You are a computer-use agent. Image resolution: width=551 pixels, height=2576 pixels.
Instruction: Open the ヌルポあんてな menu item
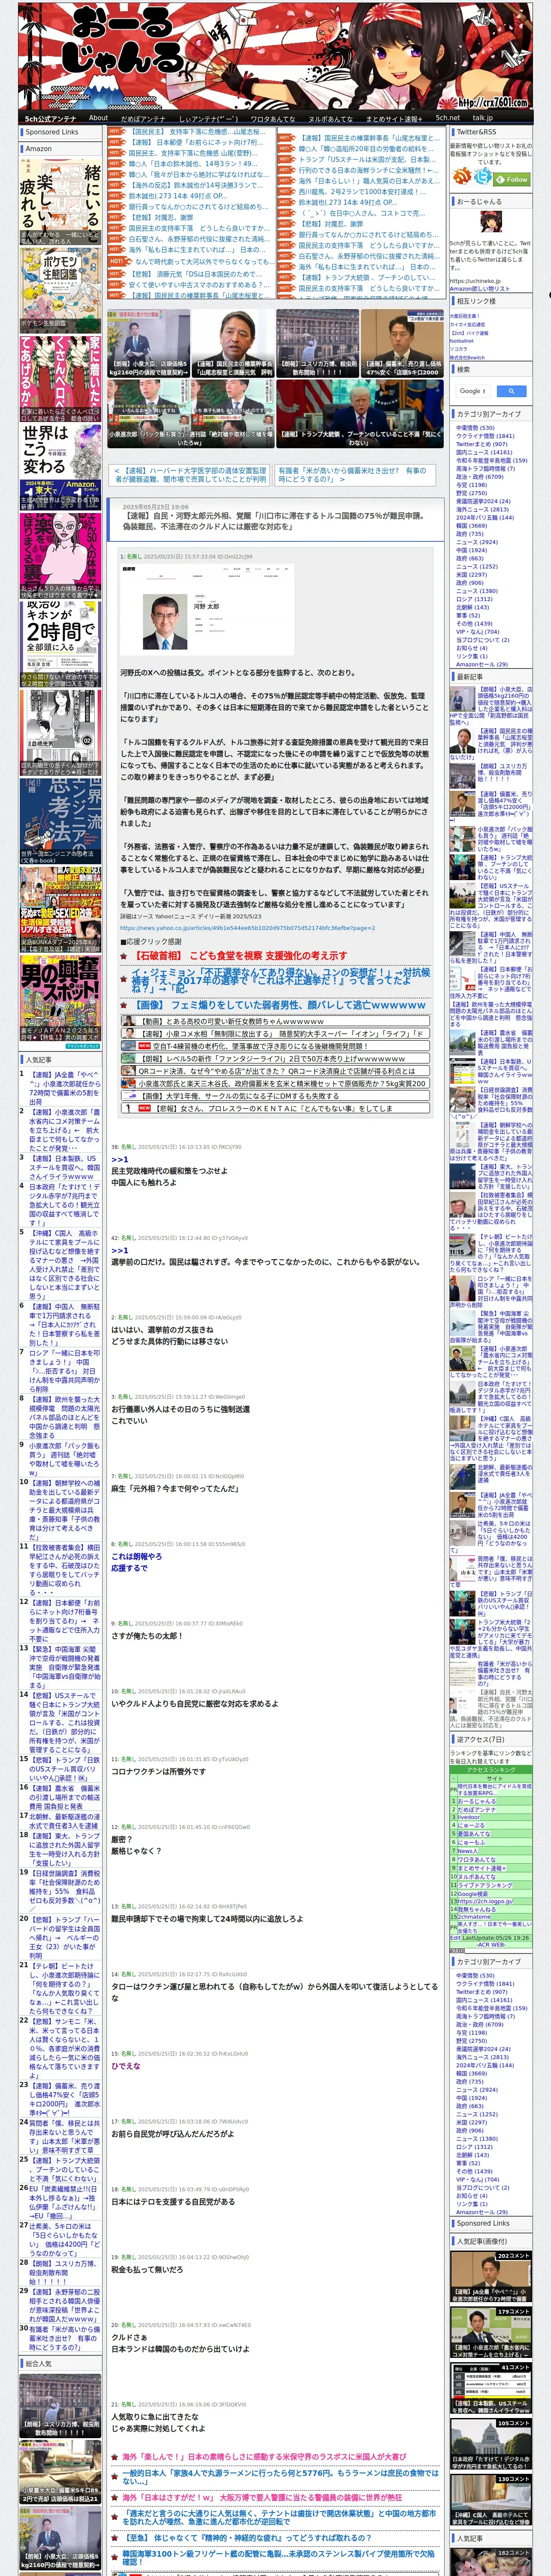[x=330, y=118]
